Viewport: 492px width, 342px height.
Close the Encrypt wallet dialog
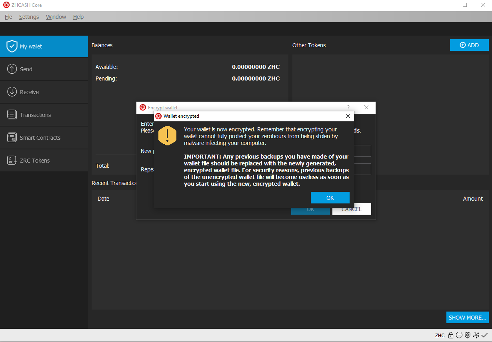[366, 107]
